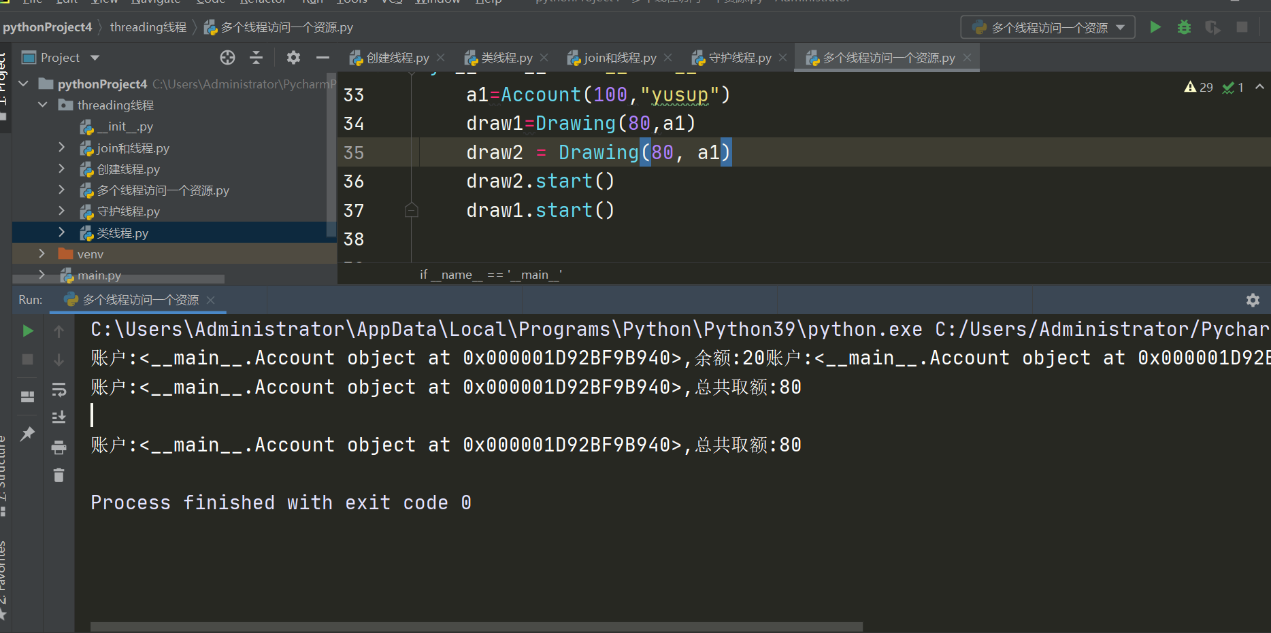Screen dimensions: 1271x633
Task: Stop the process in Run panel
Action: pyautogui.click(x=28, y=359)
